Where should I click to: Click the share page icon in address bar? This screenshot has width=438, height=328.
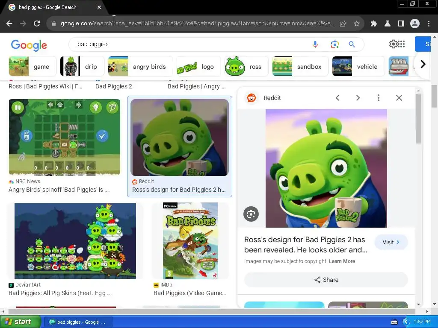343,24
